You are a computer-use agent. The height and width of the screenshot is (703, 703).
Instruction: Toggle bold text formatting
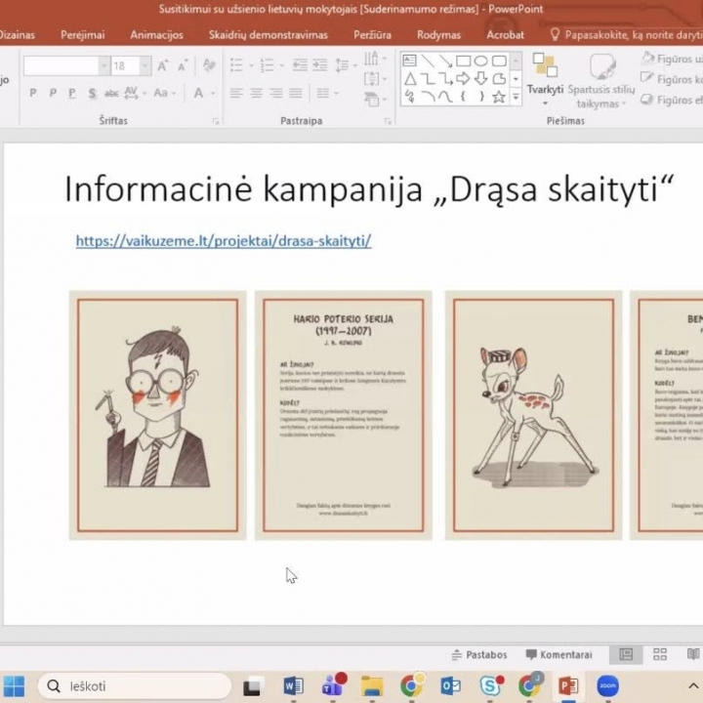[32, 94]
